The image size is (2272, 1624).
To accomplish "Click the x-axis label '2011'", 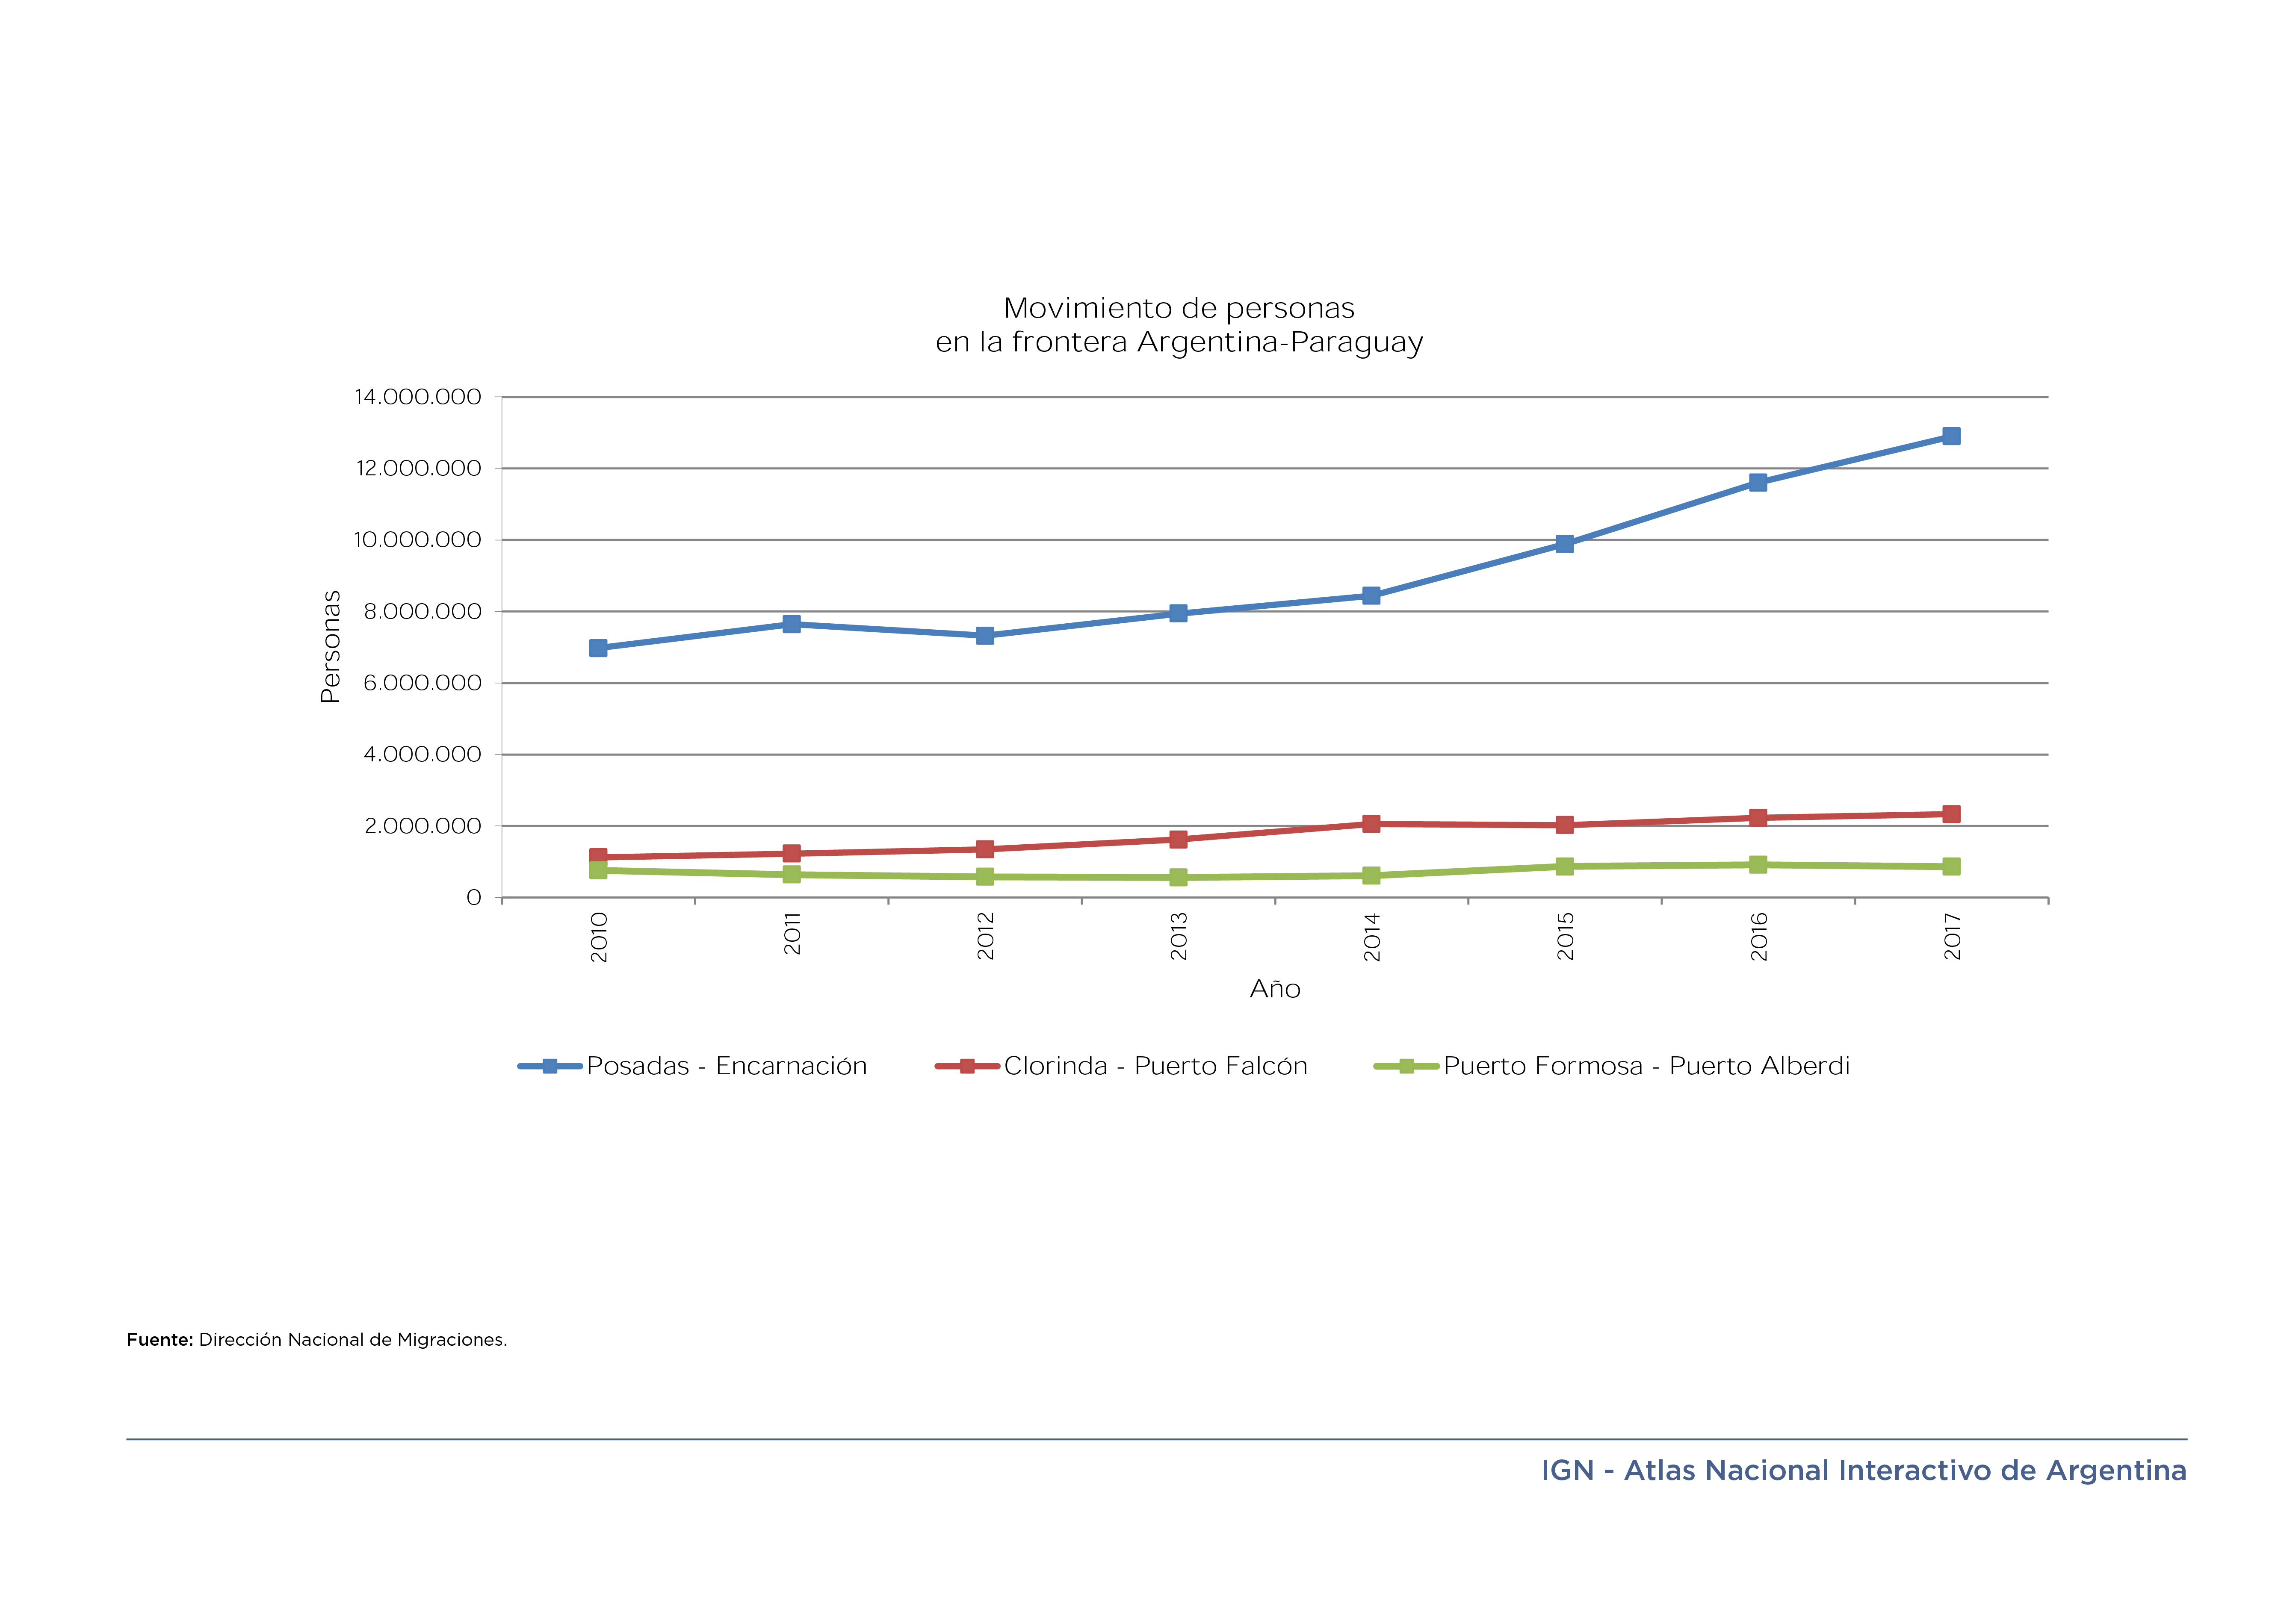I will pos(792,933).
